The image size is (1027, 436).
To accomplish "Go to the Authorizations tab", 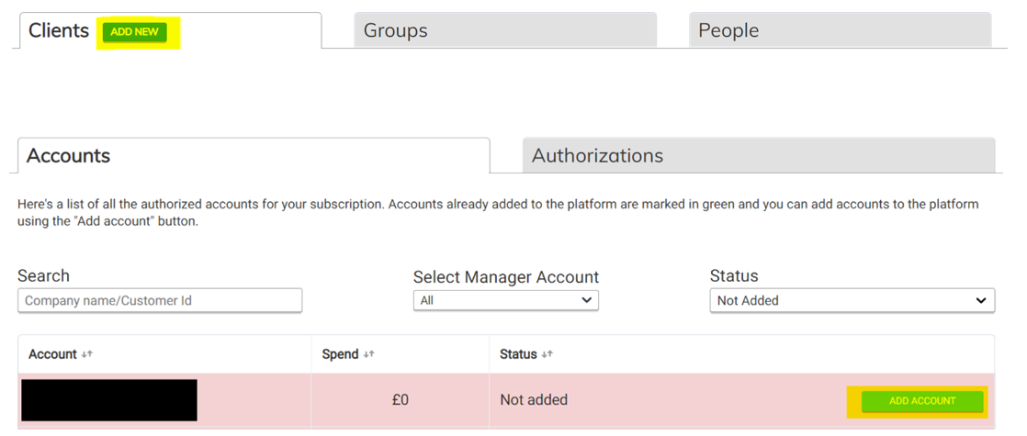I will coord(758,155).
